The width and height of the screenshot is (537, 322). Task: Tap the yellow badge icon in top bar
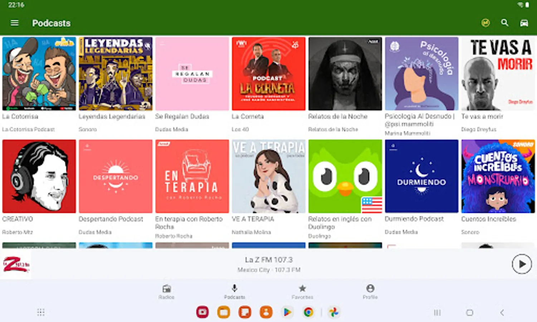[485, 23]
